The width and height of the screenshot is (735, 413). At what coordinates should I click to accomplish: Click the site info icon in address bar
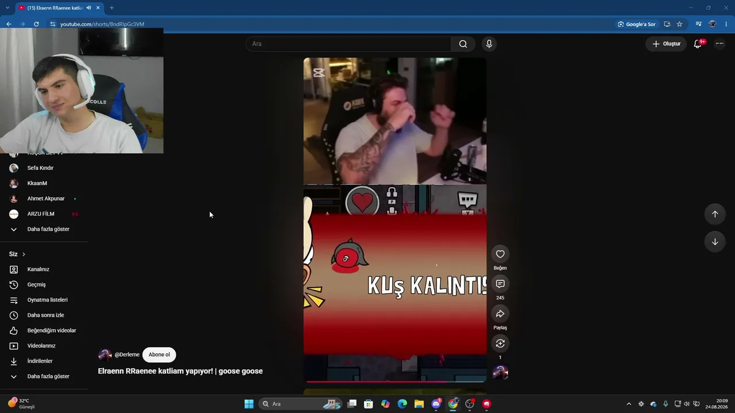[x=52, y=24]
